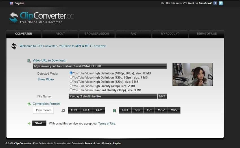Click the music note audio formats icon
The width and height of the screenshot is (240, 148).
coord(63,110)
